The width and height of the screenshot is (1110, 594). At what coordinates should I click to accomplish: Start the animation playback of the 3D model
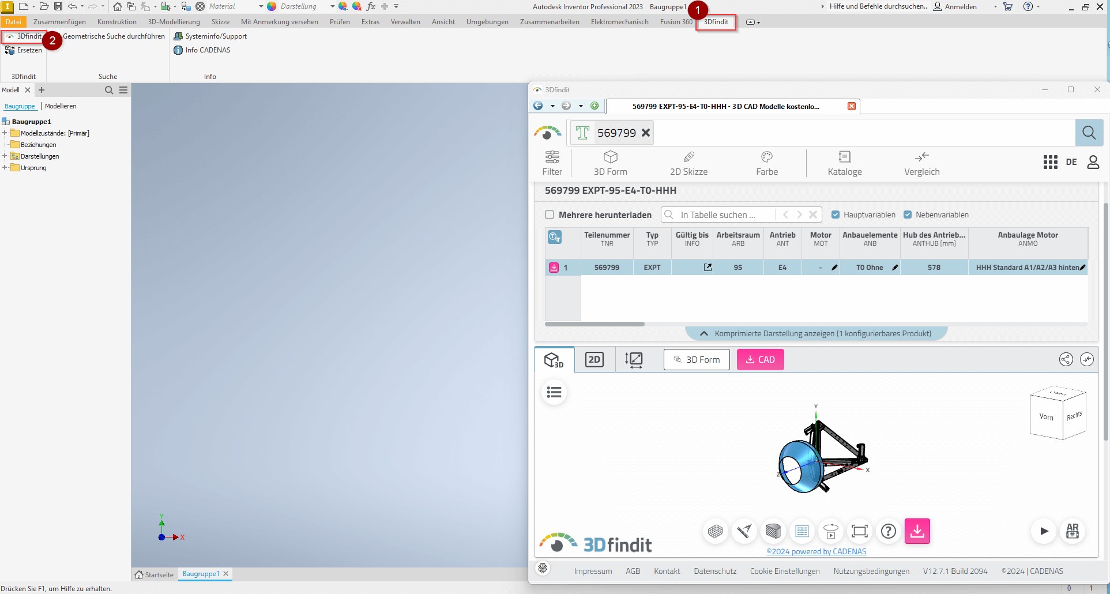click(x=1044, y=532)
